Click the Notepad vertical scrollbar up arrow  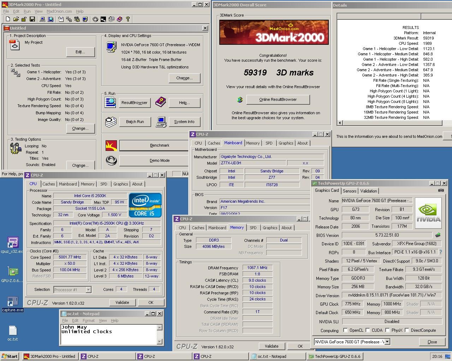pyautogui.click(x=160, y=328)
